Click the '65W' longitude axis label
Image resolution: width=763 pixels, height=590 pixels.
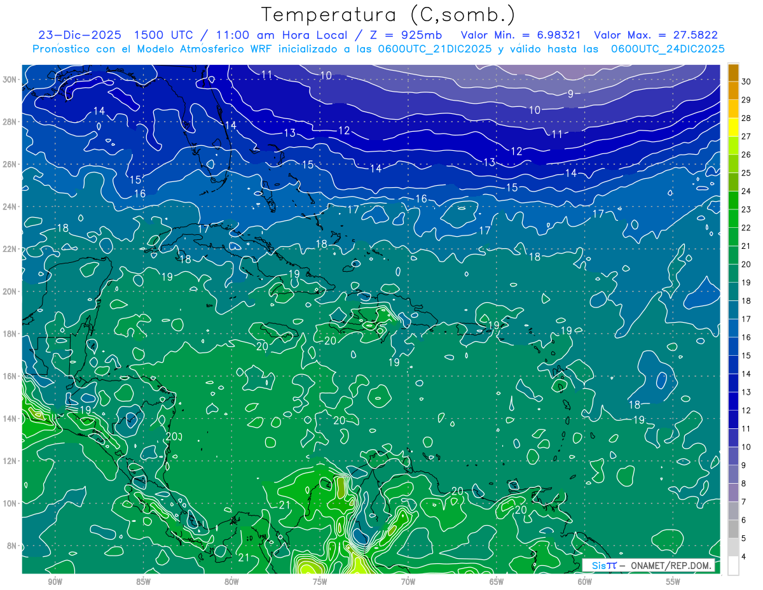click(x=497, y=582)
